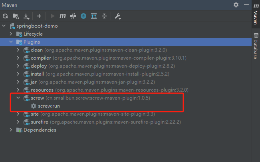Collapse springboot-demo project node
Image resolution: width=260 pixels, height=162 pixels.
click(4, 26)
